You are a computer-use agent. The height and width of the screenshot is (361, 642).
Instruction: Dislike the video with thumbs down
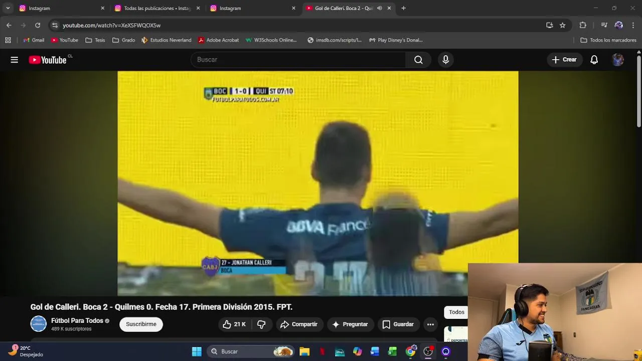click(x=261, y=324)
